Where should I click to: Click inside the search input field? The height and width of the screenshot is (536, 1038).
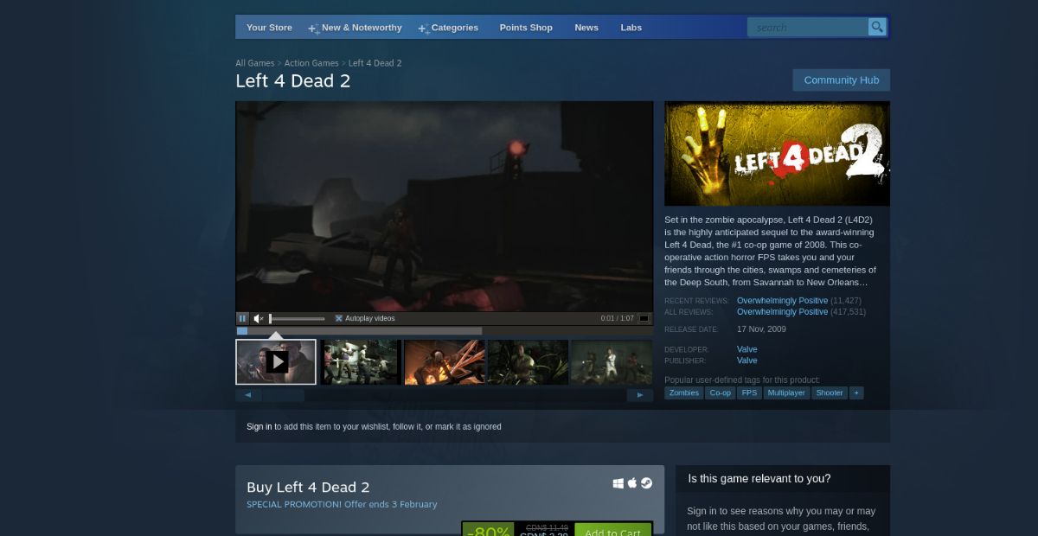[x=804, y=27]
